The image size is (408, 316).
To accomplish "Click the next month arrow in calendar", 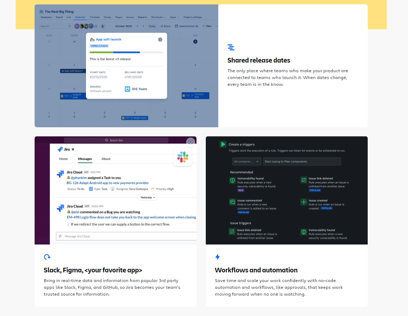I will pos(143,26).
